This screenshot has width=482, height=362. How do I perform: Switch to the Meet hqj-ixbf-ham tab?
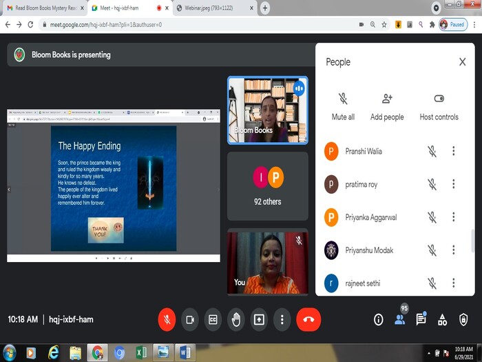[130, 8]
